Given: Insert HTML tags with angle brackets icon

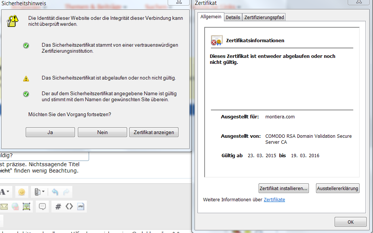Looking at the screenshot, I should click(69, 206).
